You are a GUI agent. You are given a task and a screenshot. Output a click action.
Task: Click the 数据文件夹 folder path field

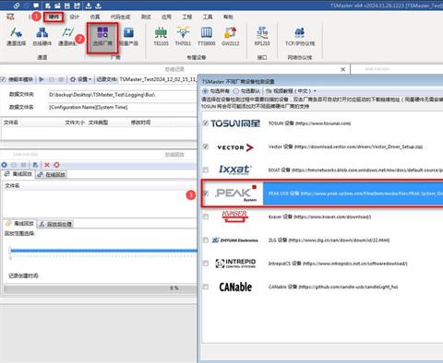[122, 95]
